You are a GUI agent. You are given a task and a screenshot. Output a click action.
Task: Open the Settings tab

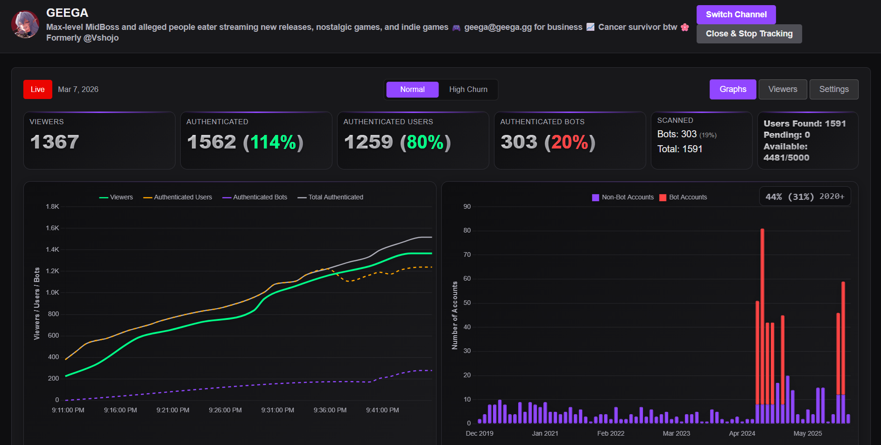pyautogui.click(x=833, y=89)
